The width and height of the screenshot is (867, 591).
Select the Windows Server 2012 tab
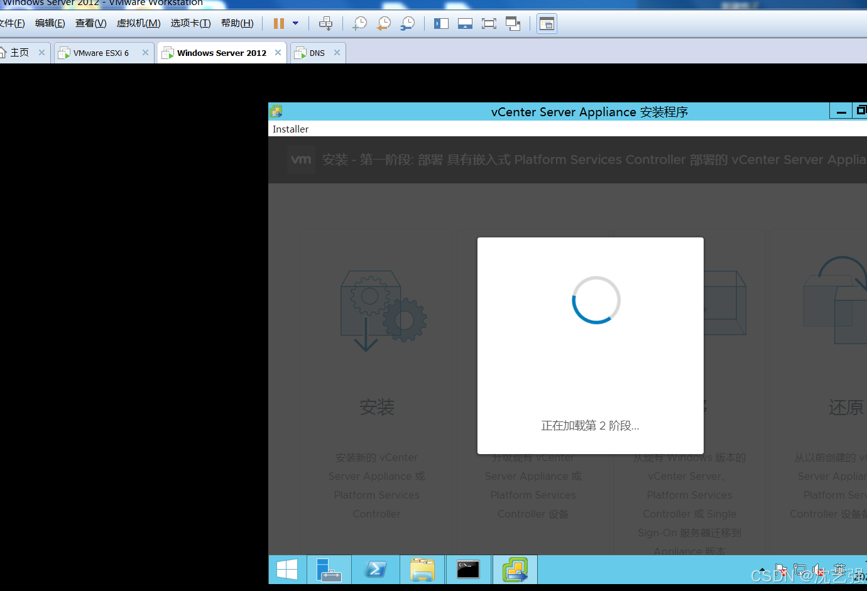point(221,53)
